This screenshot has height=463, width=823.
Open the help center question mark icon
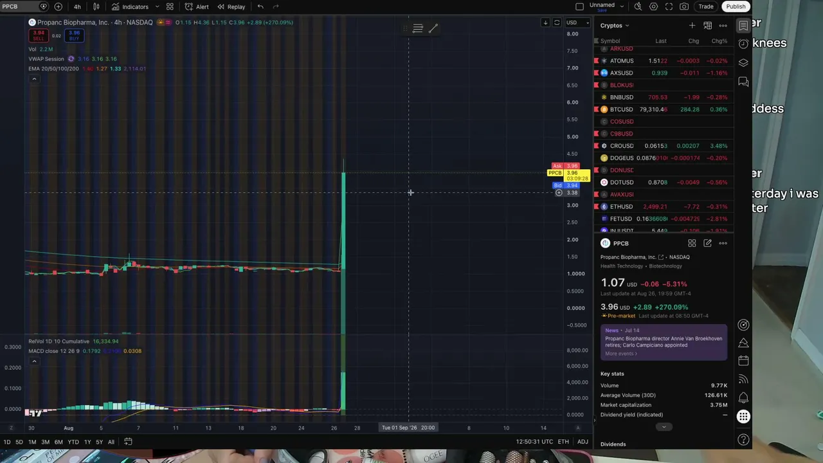(743, 440)
